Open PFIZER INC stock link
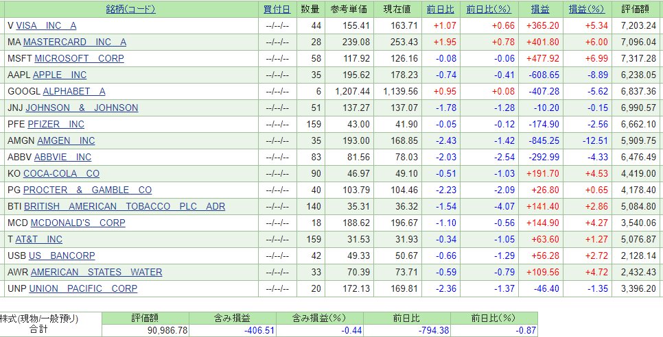 point(56,125)
